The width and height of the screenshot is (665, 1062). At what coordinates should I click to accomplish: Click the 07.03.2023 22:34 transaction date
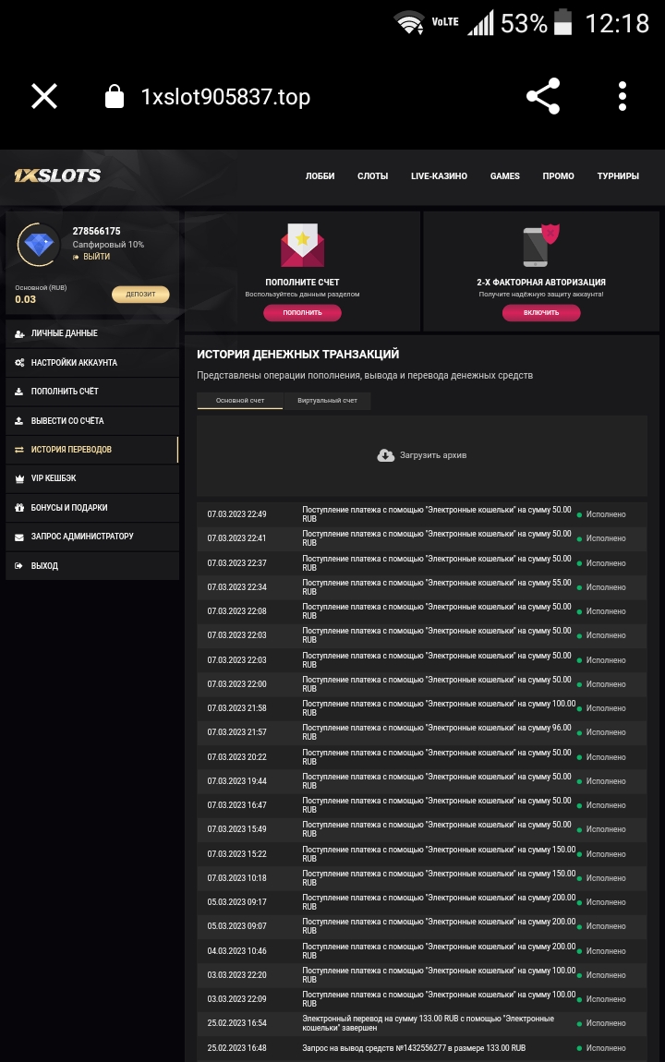coord(236,587)
